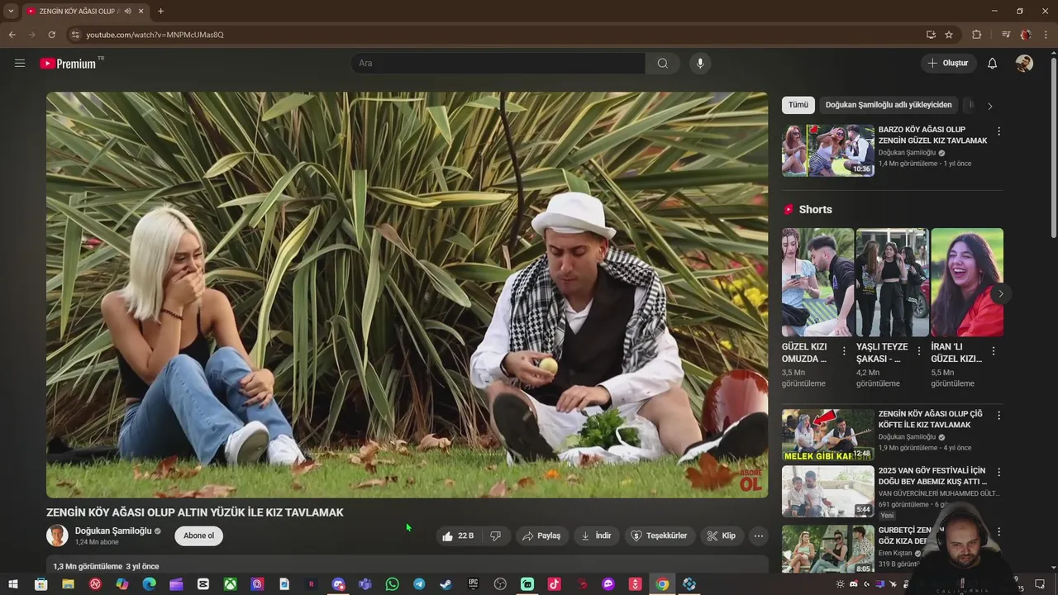The image size is (1058, 595).
Task: Dislike the video with thumbs down
Action: coord(496,535)
